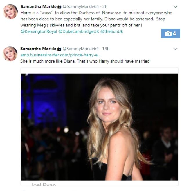The image size is (182, 191).
Task: Open the @KensingtonRoyal mention
Action: click(39, 31)
